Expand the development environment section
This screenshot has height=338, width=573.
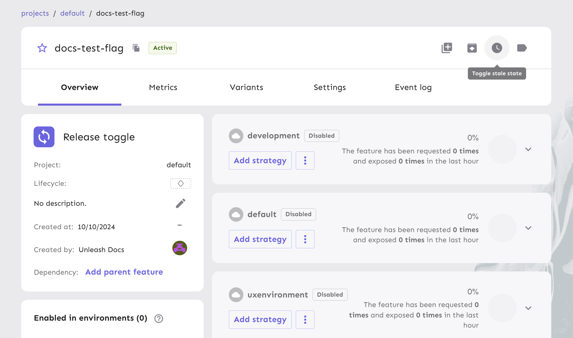(528, 149)
